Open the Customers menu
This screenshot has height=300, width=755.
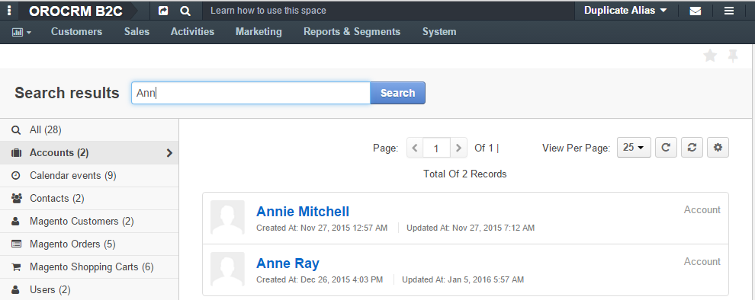[76, 32]
